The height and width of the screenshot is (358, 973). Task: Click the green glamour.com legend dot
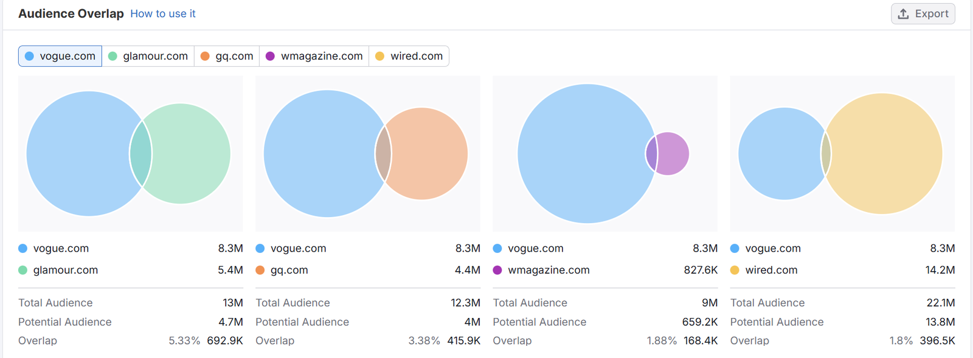click(x=23, y=270)
